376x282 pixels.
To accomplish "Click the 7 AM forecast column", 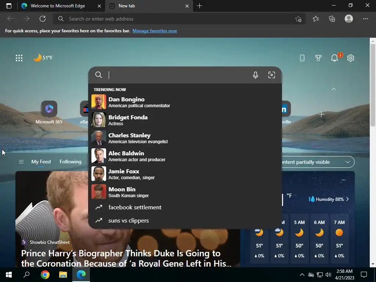I will (339, 239).
